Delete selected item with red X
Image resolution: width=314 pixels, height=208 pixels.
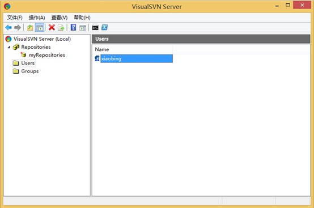pos(52,27)
